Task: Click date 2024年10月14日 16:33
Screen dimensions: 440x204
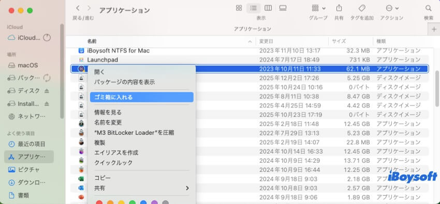Action: pyautogui.click(x=291, y=151)
